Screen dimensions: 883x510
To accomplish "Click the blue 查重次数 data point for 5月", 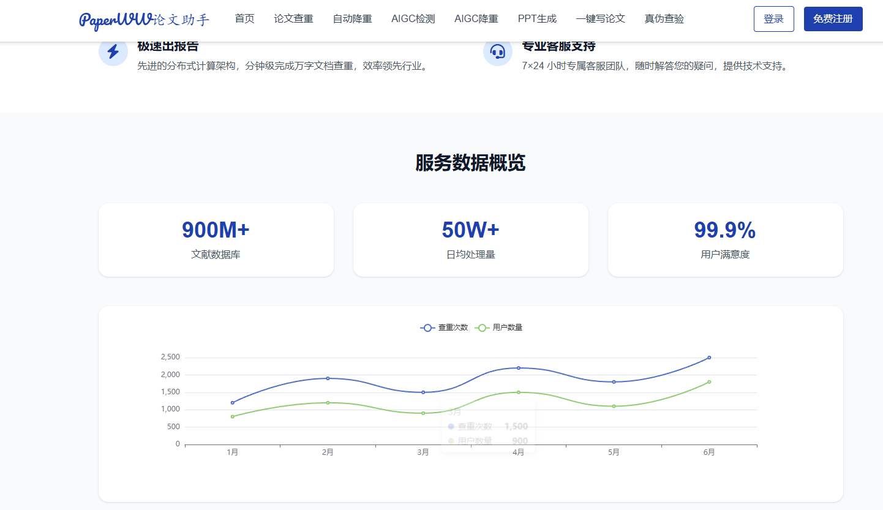I will (614, 381).
